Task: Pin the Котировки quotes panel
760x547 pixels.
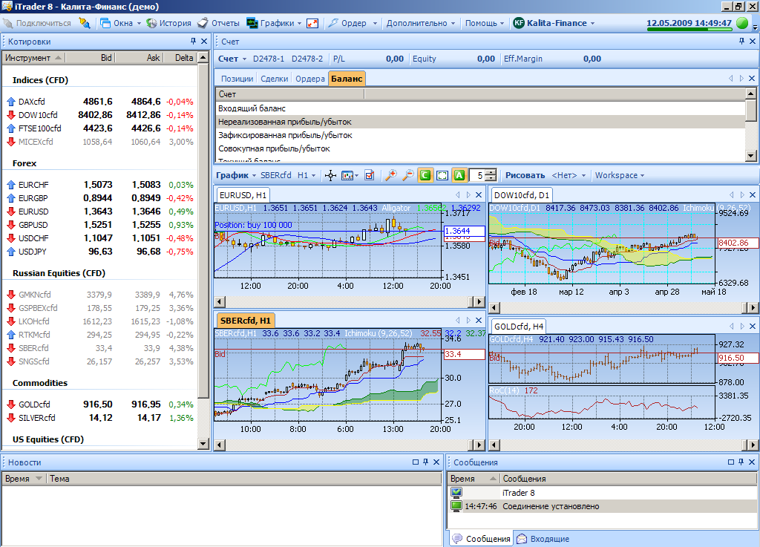Action: point(193,41)
